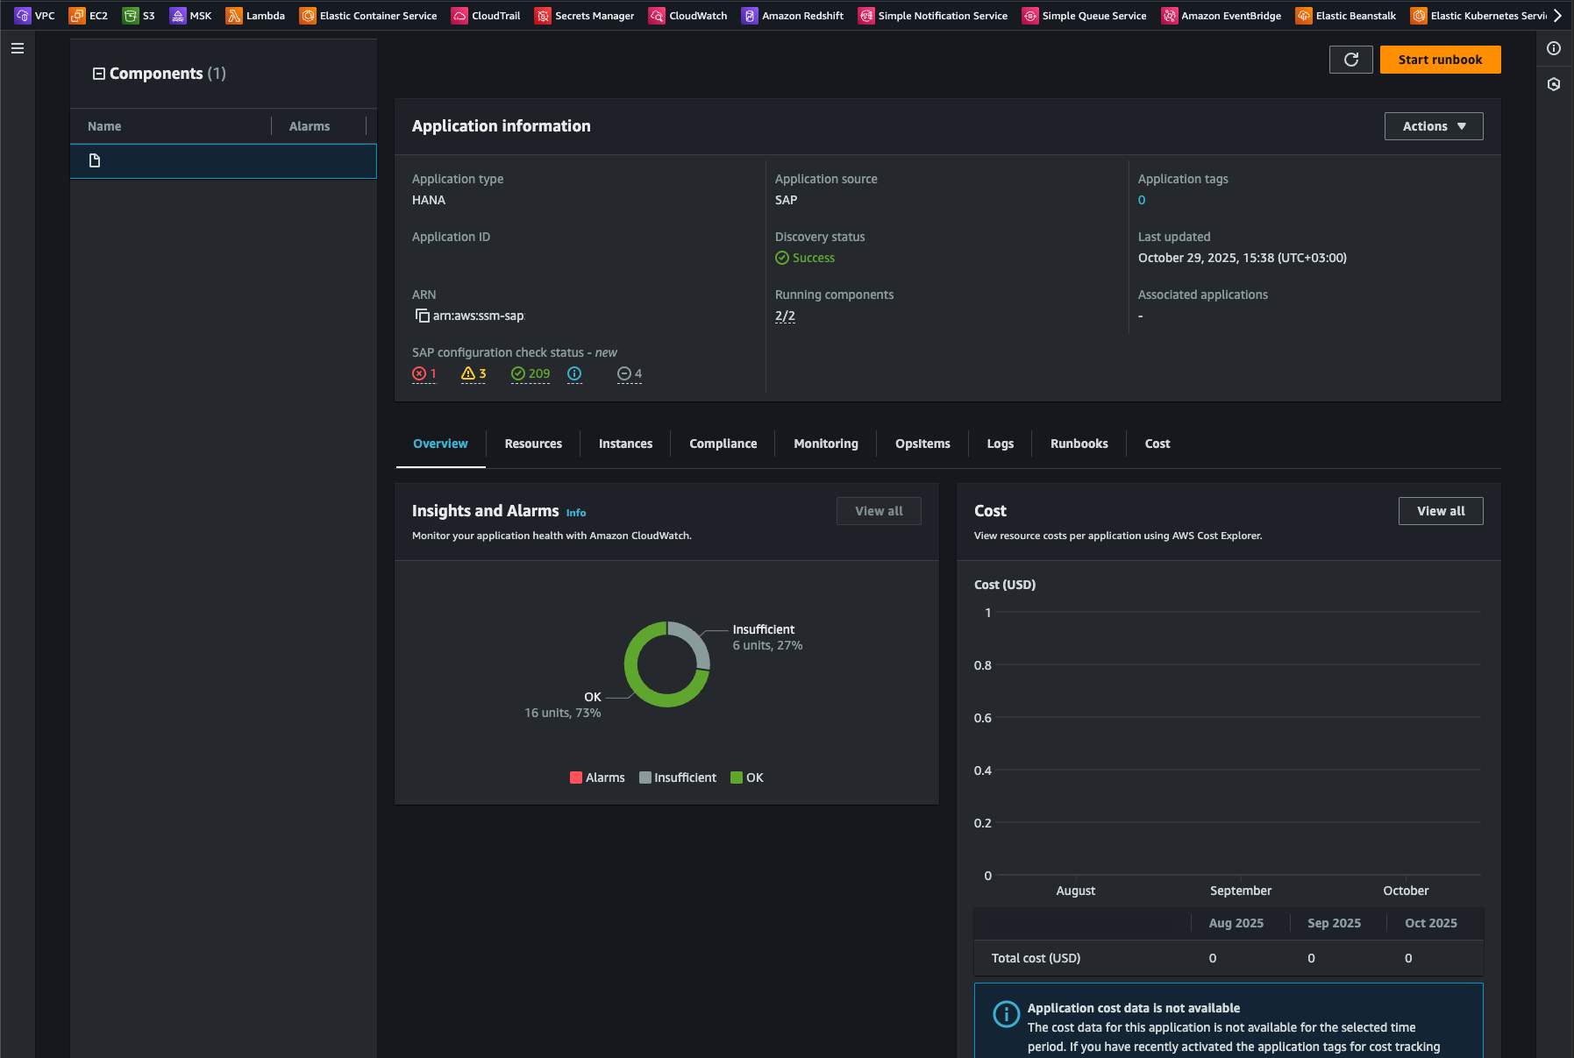
Task: Click View all in Cost panel
Action: point(1440,512)
